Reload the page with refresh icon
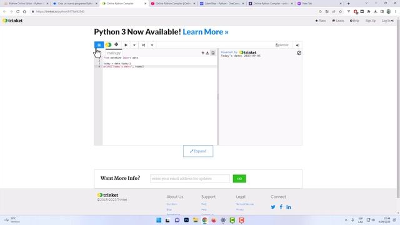The width and height of the screenshot is (400, 225). (18, 11)
